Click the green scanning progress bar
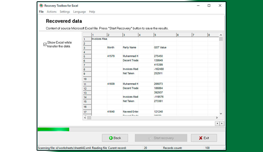This screenshot has width=263, height=152. (53, 129)
